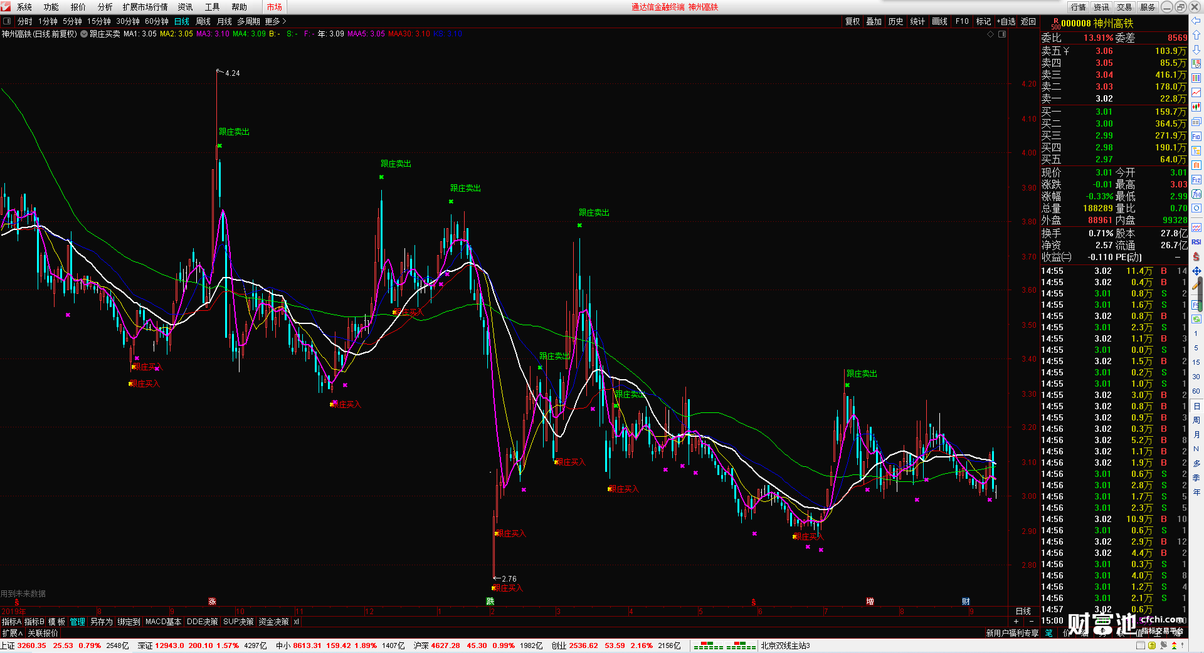Click the chart zoom minus icon near 日线
This screenshot has width=1204, height=653.
(1032, 622)
